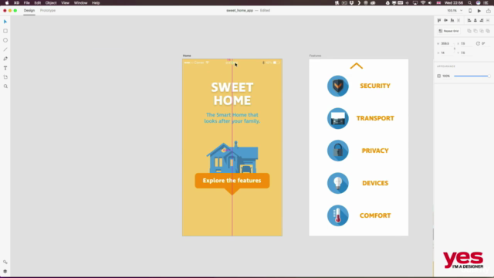Click the opacity 100% field

click(x=446, y=76)
